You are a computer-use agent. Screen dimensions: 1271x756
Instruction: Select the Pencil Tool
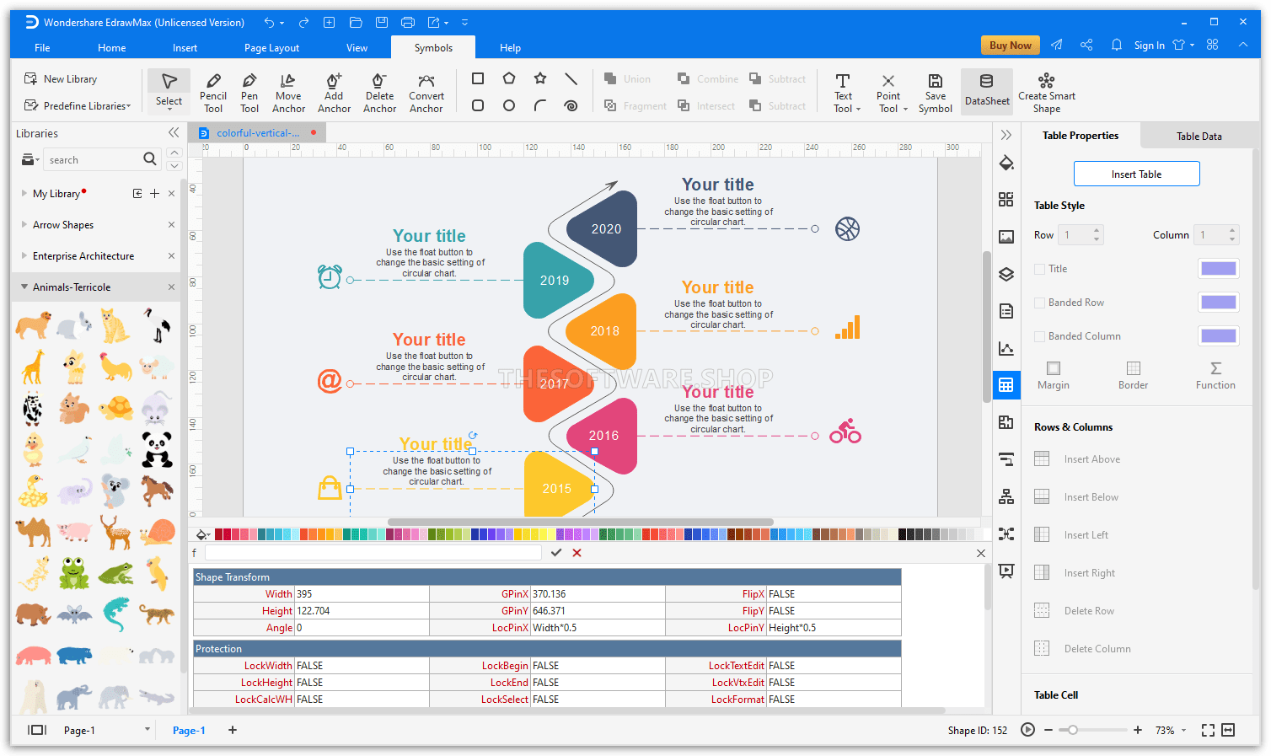coord(213,92)
